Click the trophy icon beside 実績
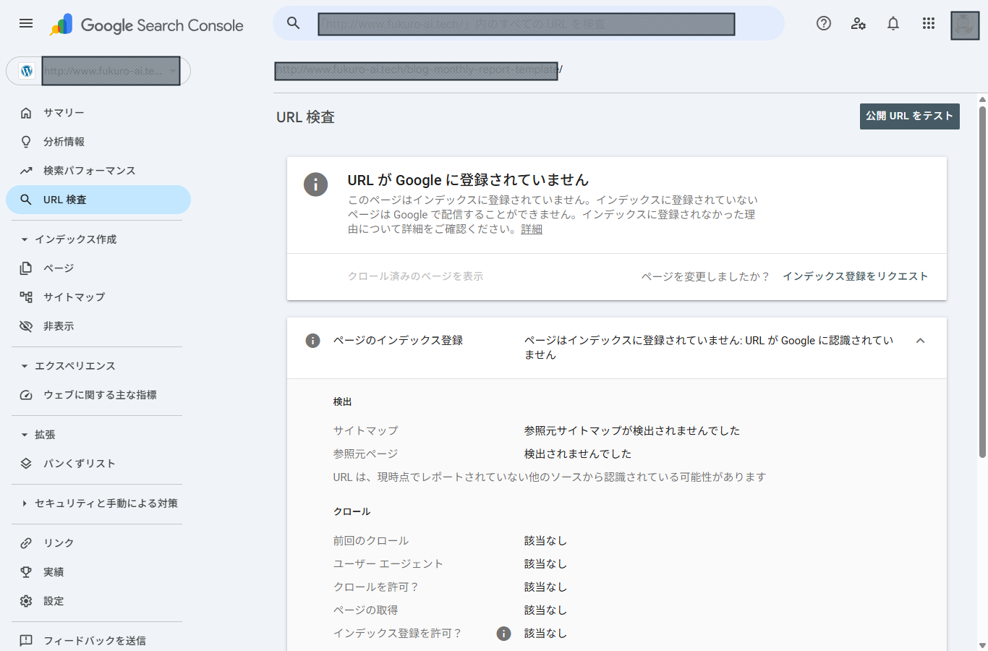Screen dimensions: 988x651 pos(26,572)
